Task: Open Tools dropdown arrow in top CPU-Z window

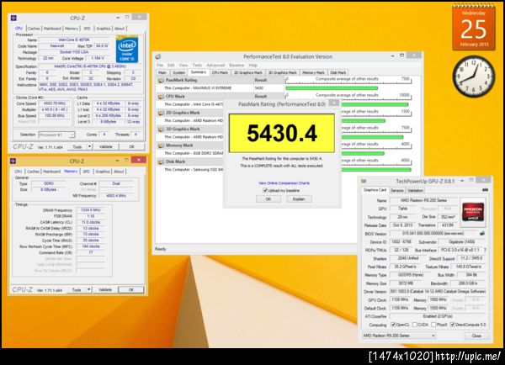Action: coord(89,146)
